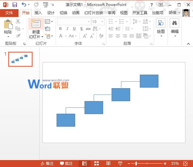Open the 剪贴板 clipboard pane launcher
193x167 pixels.
coord(24,44)
